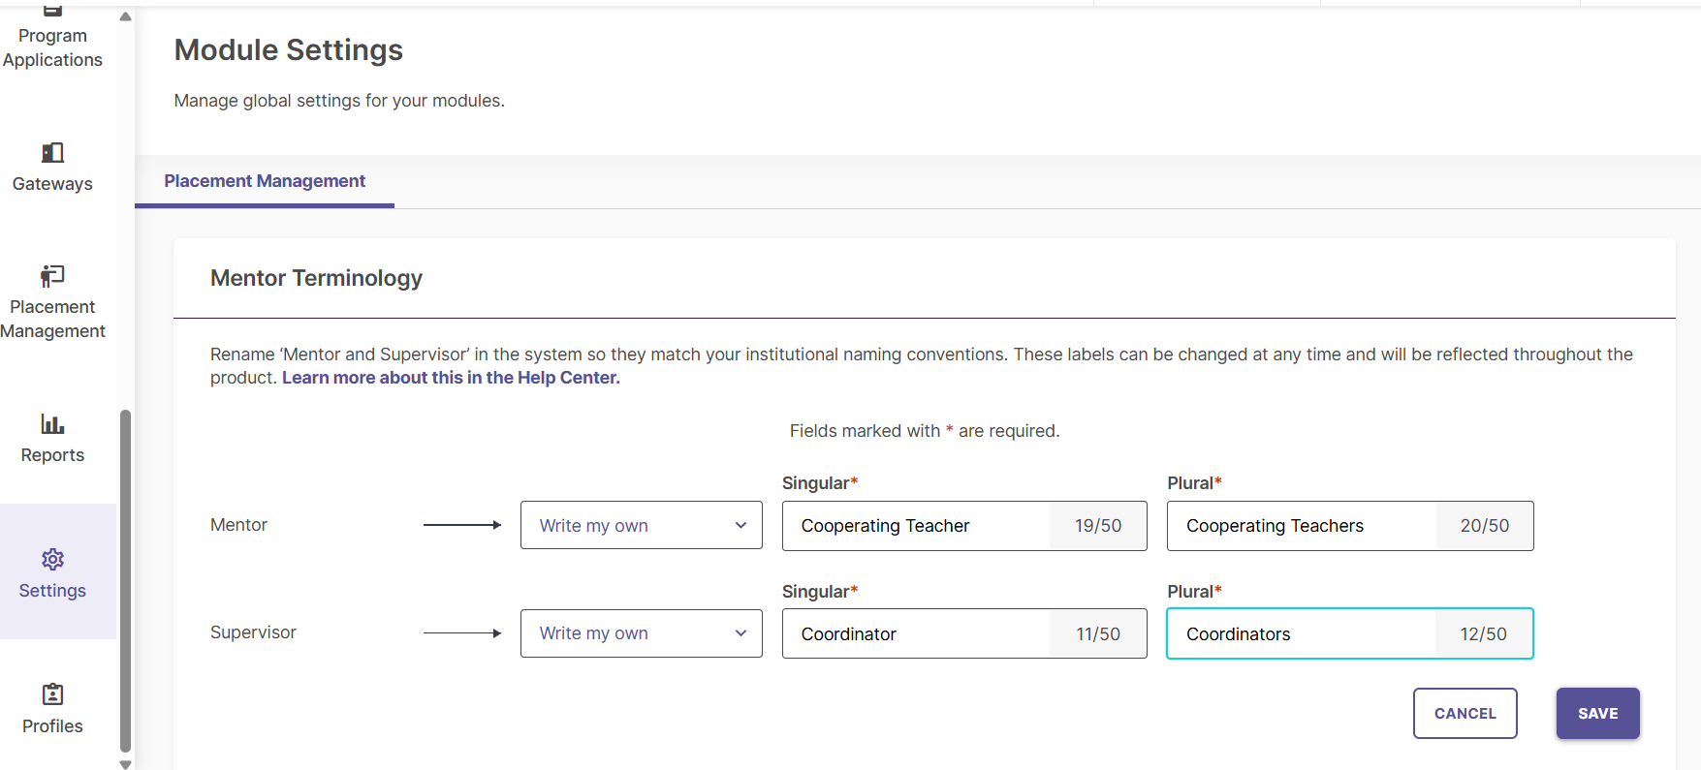The height and width of the screenshot is (770, 1701).
Task: Click the Mentor row label
Action: tap(238, 525)
